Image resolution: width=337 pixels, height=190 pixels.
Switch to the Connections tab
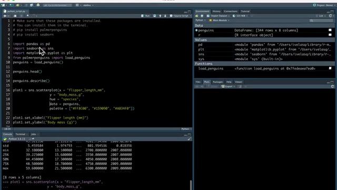click(231, 12)
